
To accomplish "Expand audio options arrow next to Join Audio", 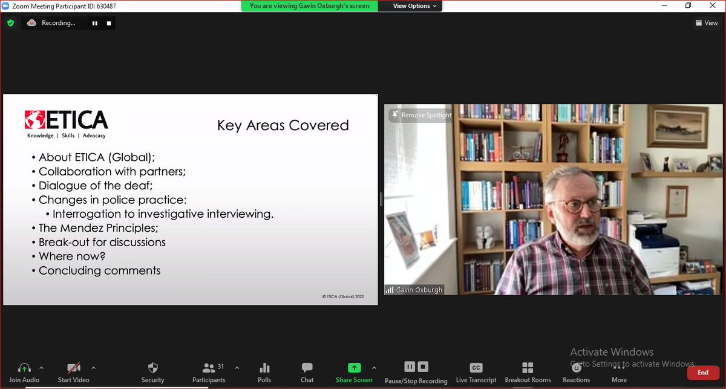I will click(42, 367).
